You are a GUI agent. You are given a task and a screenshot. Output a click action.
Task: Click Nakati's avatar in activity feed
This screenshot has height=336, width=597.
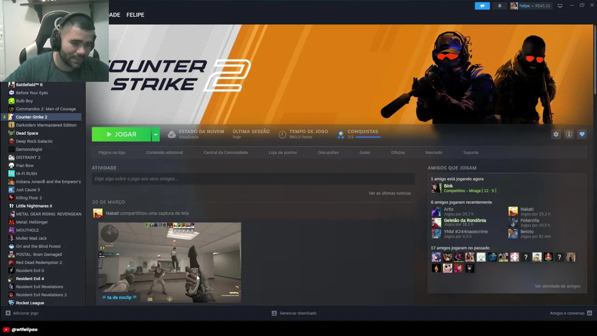pos(98,213)
